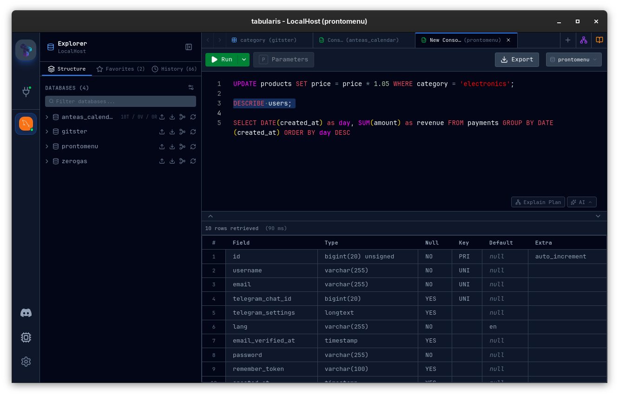
Task: Open the connections plug icon in sidebar
Action: point(26,92)
